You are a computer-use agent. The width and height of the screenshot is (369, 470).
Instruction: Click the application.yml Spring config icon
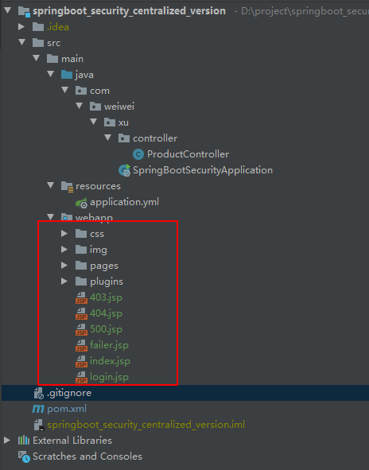tap(81, 203)
